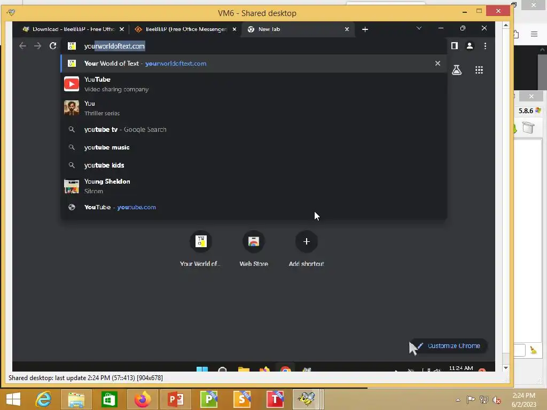Click the address bar with yourworldoftext.com
547x410 pixels.
pyautogui.click(x=254, y=46)
